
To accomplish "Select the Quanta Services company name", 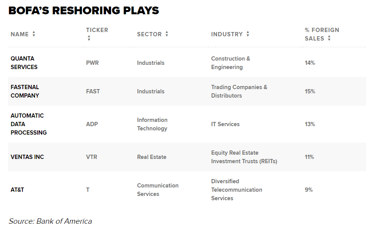I will click(x=24, y=63).
